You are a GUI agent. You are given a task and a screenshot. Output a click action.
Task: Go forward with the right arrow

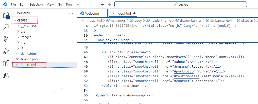click(x=109, y=5)
